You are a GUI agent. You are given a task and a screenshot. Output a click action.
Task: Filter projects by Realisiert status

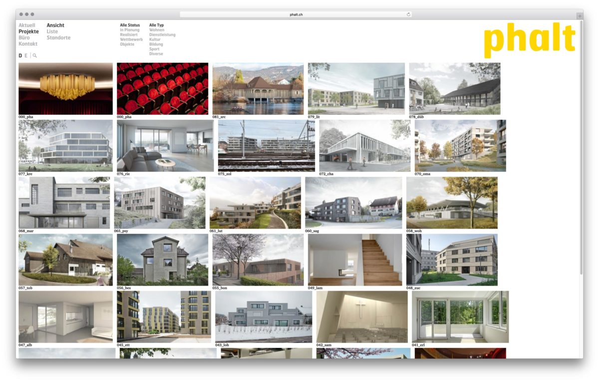[x=129, y=35]
